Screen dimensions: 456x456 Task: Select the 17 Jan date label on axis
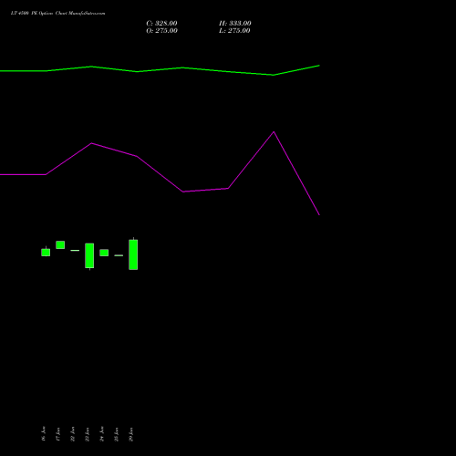click(x=58, y=434)
